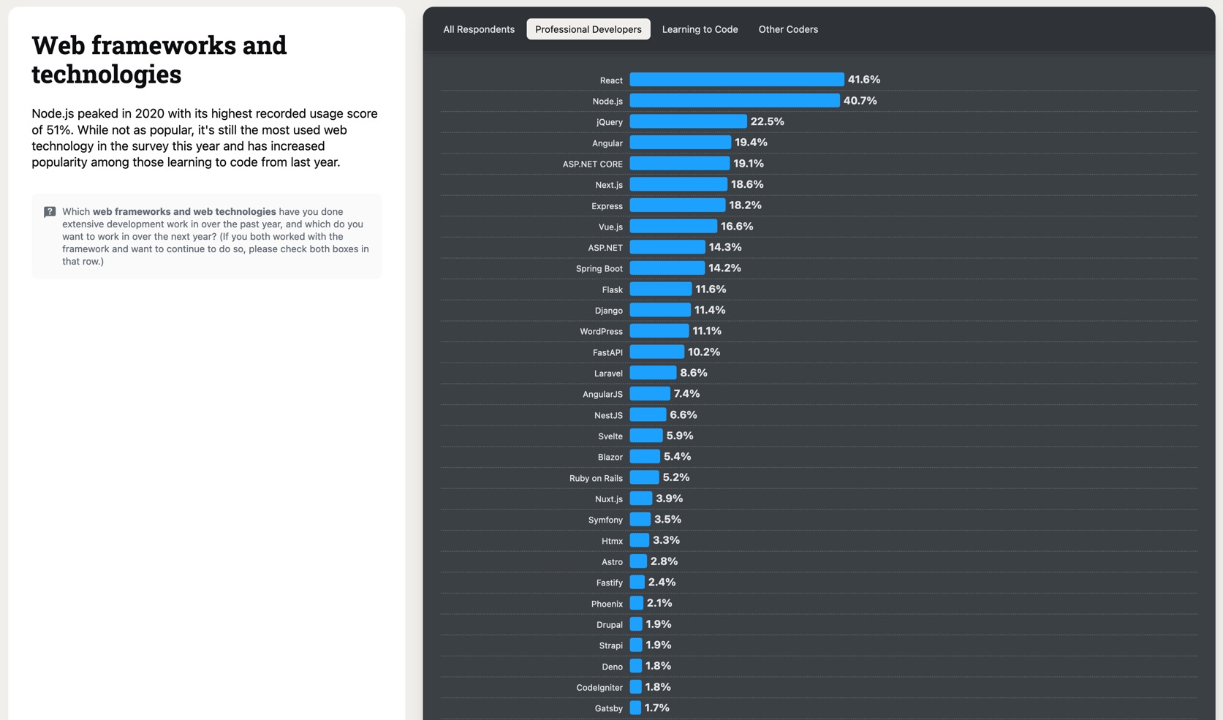
Task: Click the Angular bar in the chart
Action: click(x=678, y=142)
